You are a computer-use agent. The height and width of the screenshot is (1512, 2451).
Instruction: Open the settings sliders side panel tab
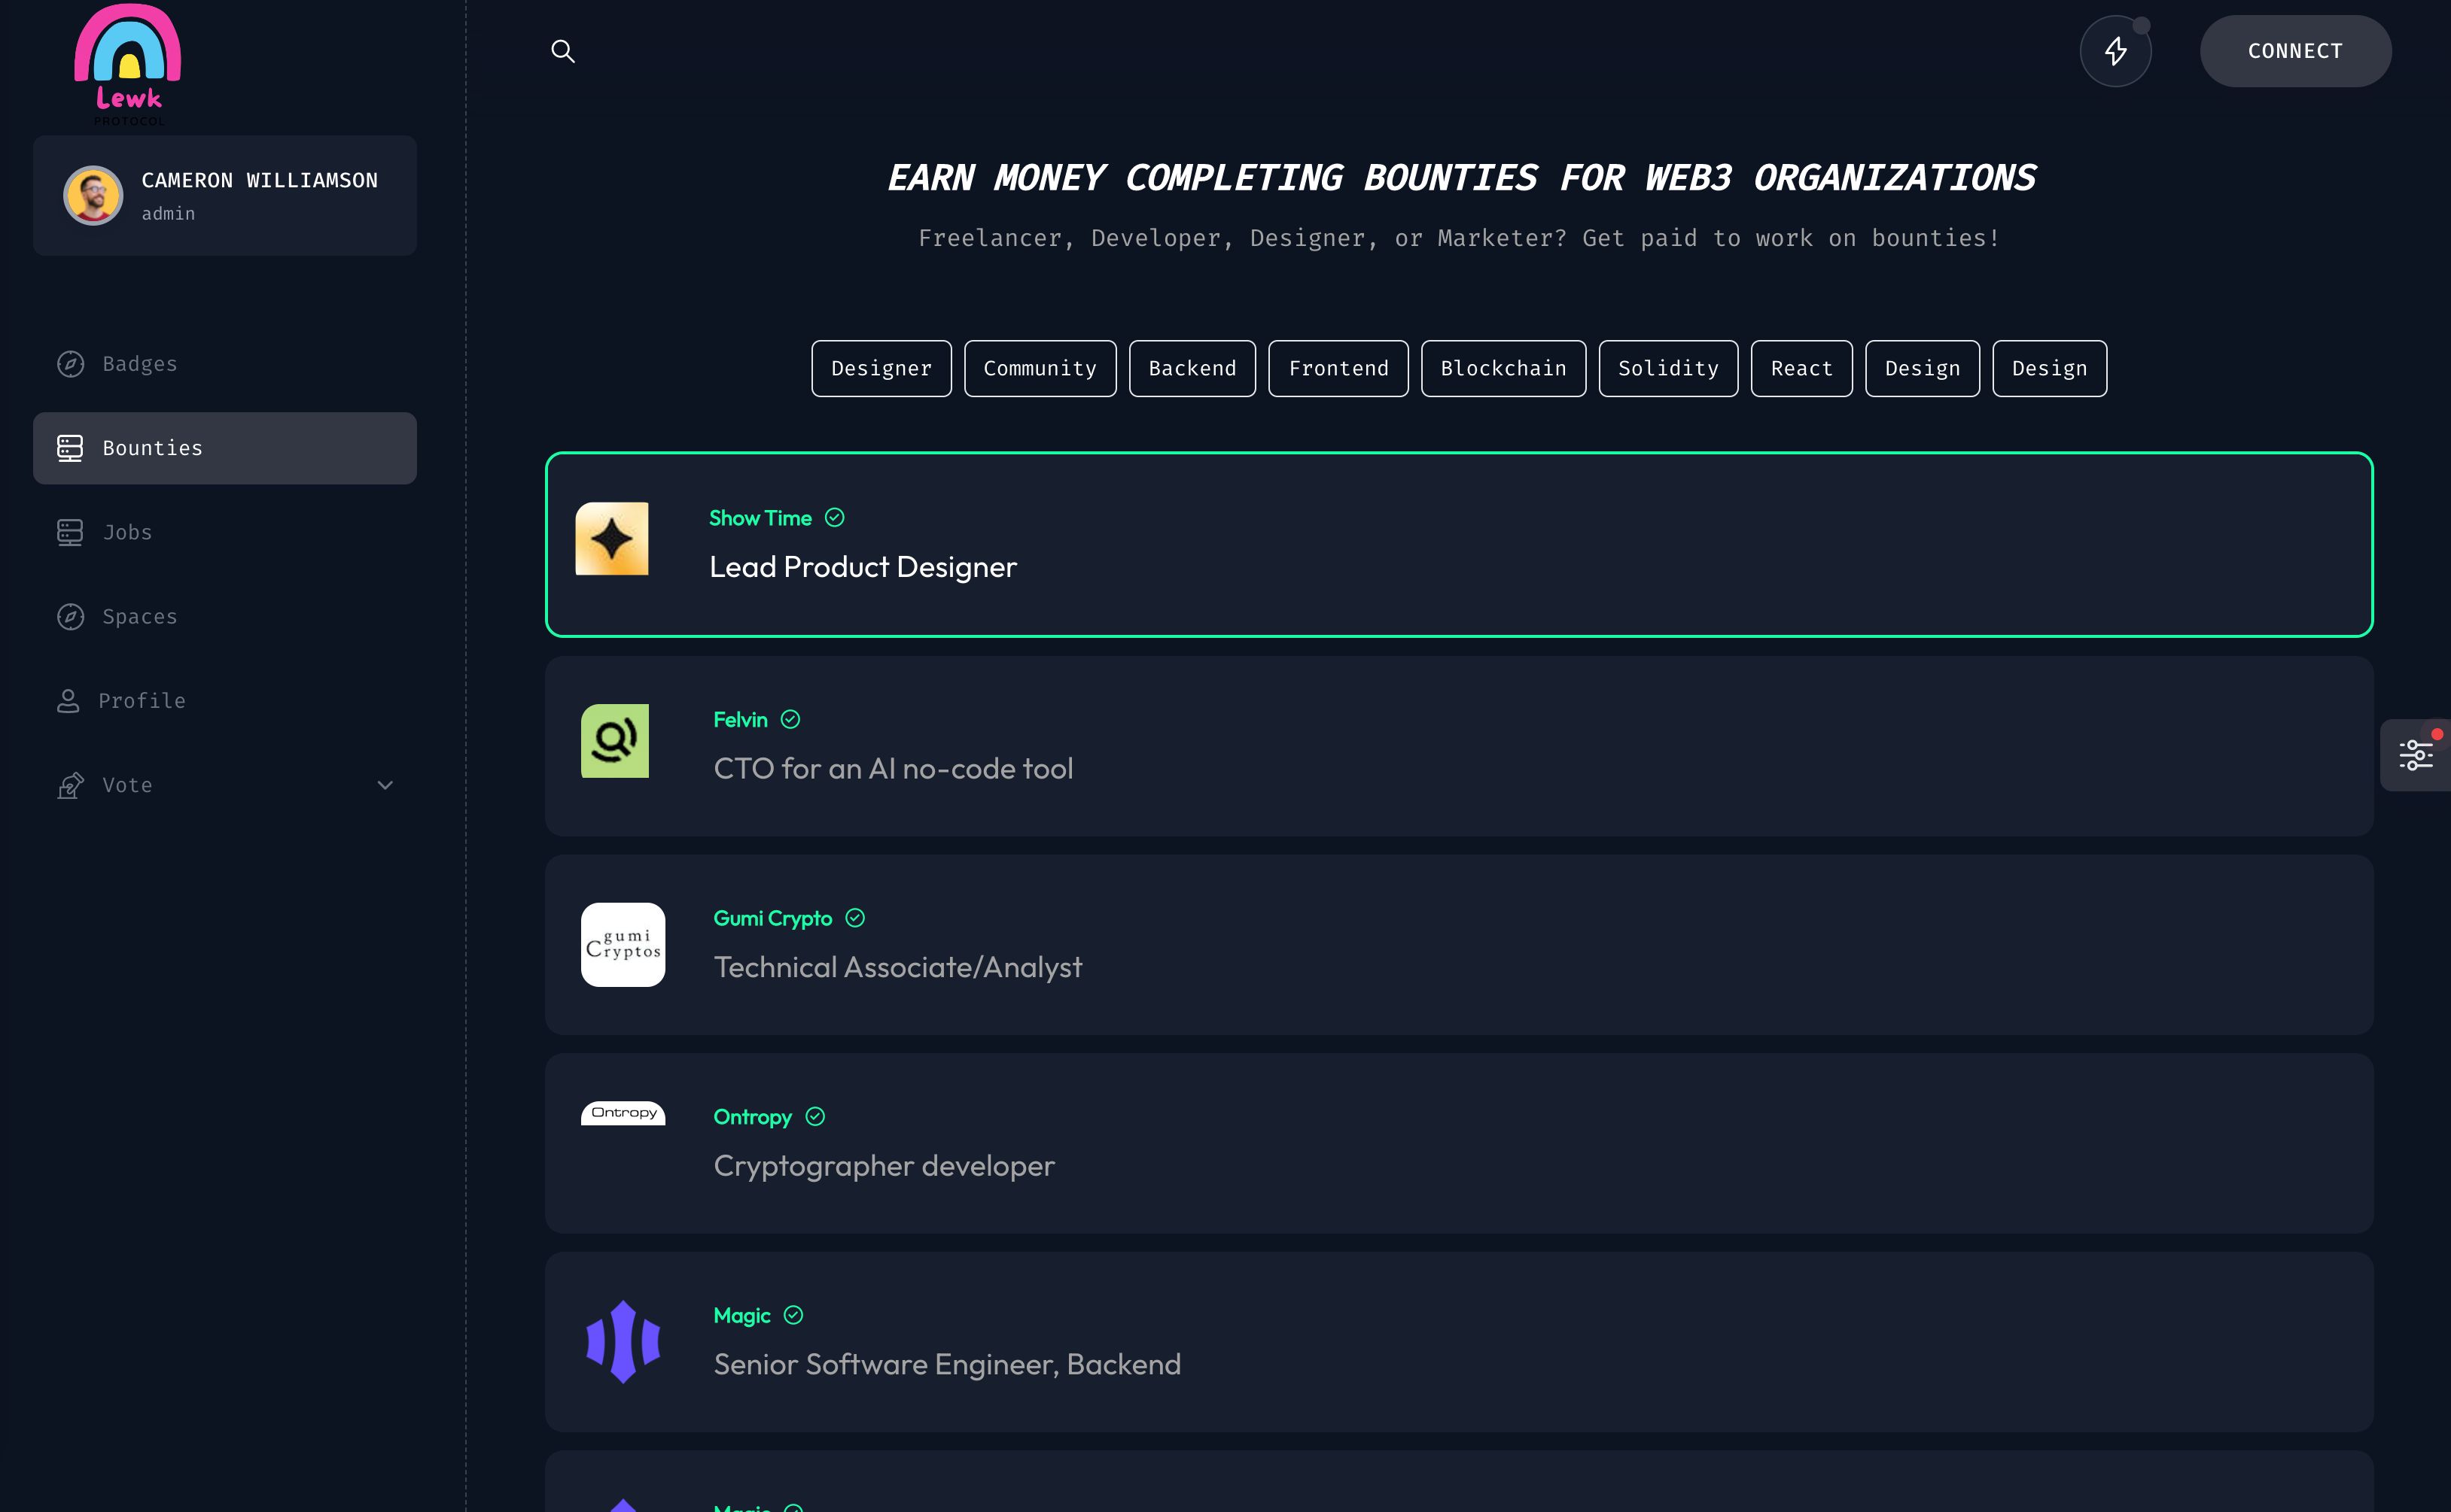pos(2415,755)
